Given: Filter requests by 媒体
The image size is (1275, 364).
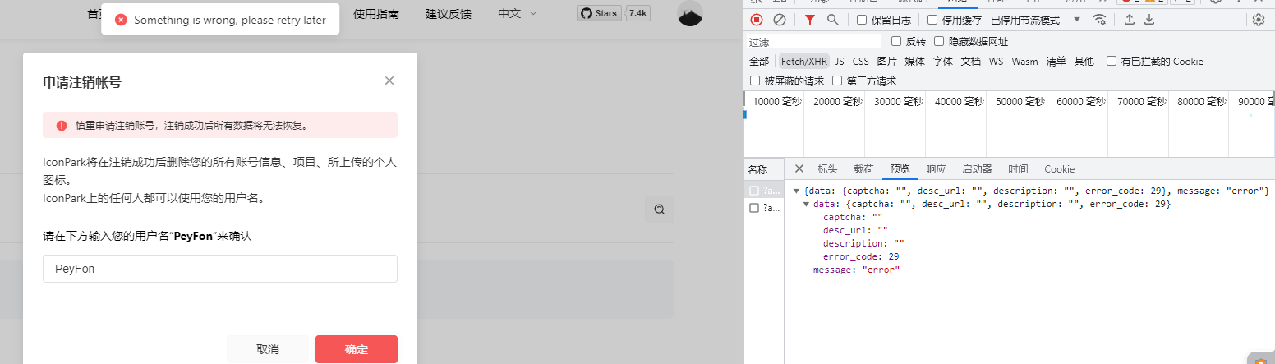Looking at the screenshot, I should click(914, 61).
